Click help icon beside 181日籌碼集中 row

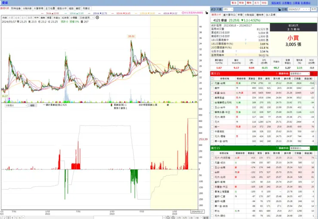(245, 40)
